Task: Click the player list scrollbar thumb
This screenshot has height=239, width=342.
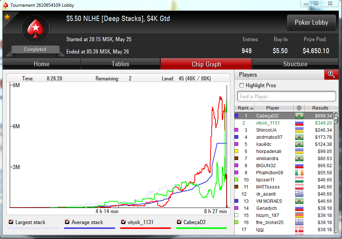Action: click(336, 120)
